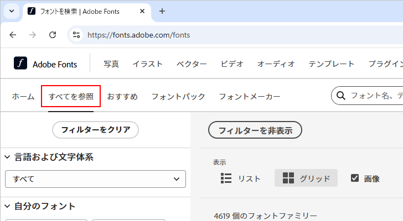Open the オーディオ link
403x221 pixels.
tap(276, 64)
